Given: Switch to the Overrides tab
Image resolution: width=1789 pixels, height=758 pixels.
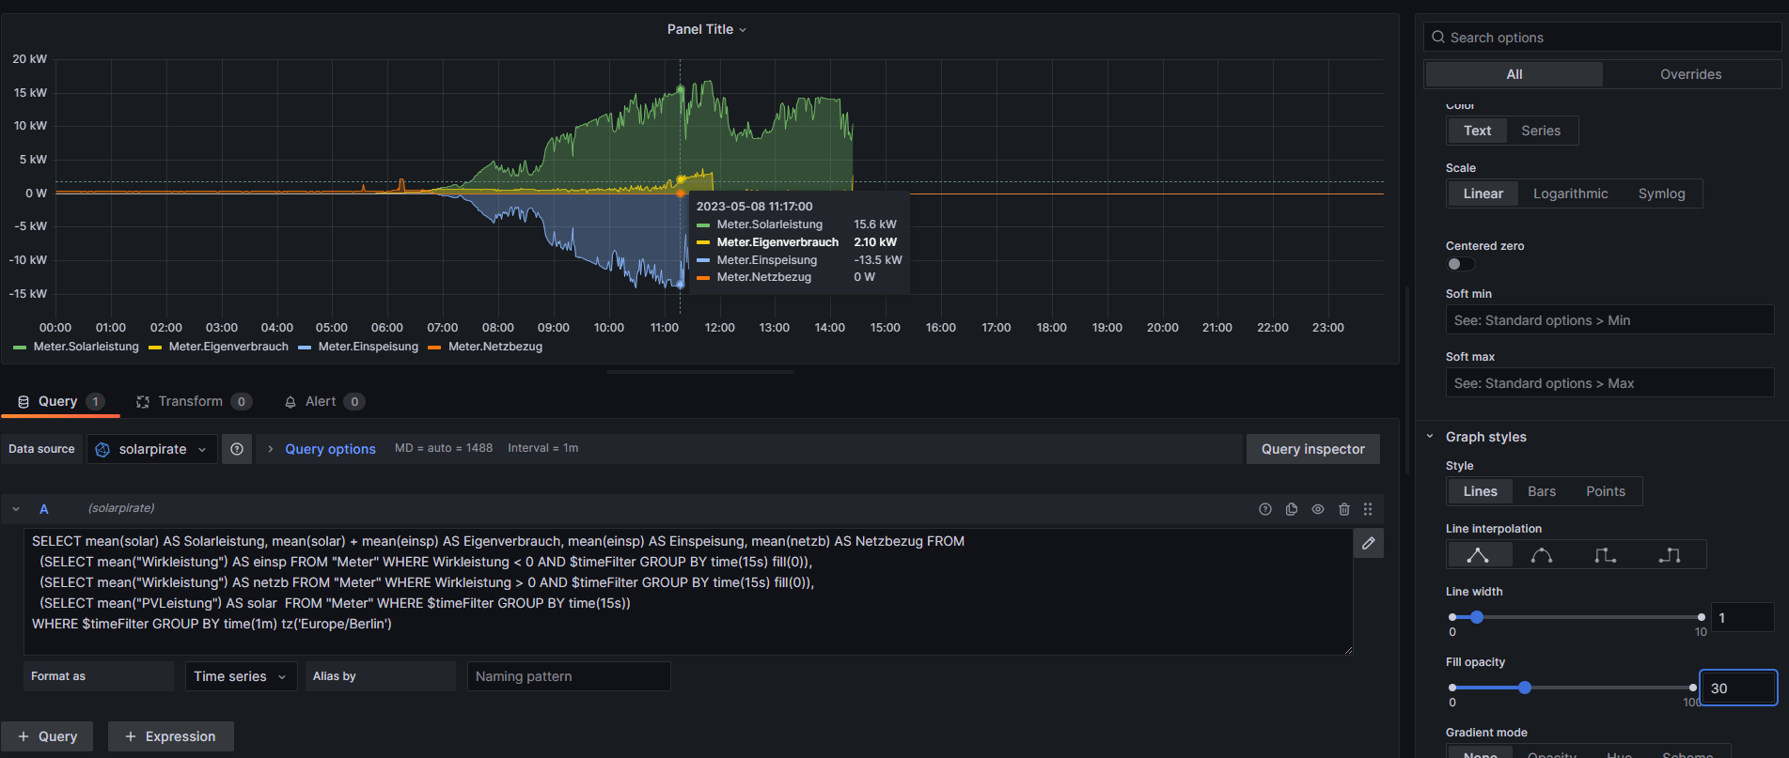Looking at the screenshot, I should (1690, 74).
